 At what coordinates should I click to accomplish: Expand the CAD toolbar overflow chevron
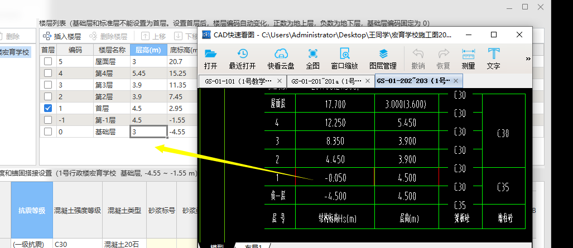pyautogui.click(x=528, y=59)
